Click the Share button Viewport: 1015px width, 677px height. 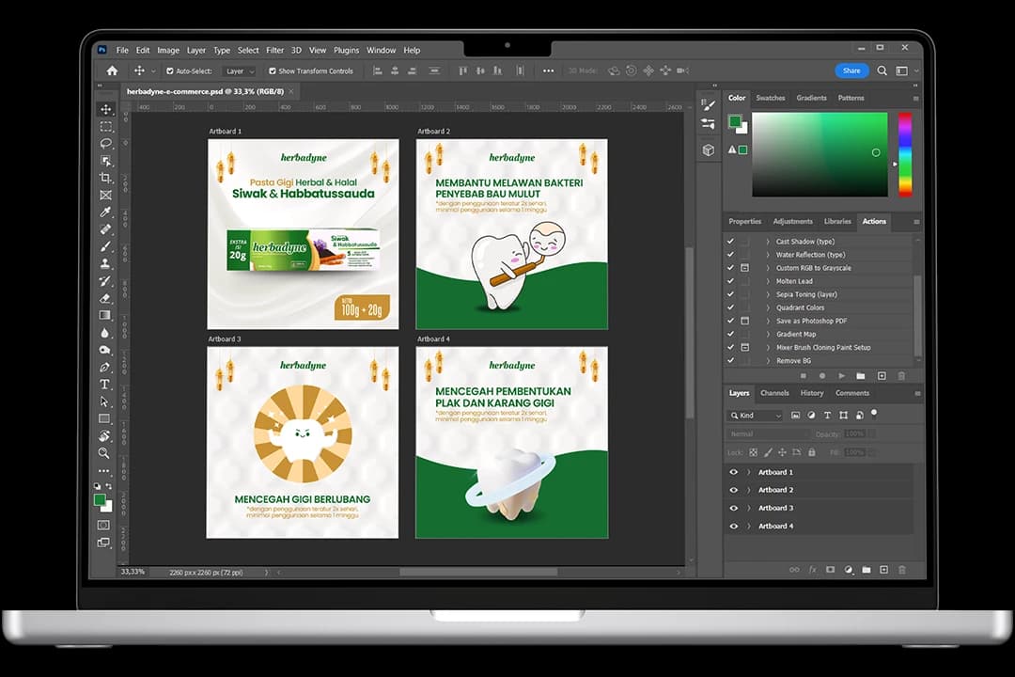pyautogui.click(x=851, y=71)
